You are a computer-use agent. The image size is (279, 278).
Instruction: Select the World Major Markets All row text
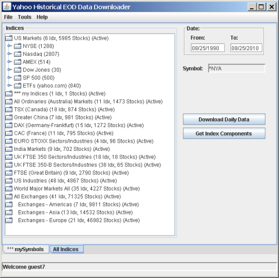click(76, 189)
